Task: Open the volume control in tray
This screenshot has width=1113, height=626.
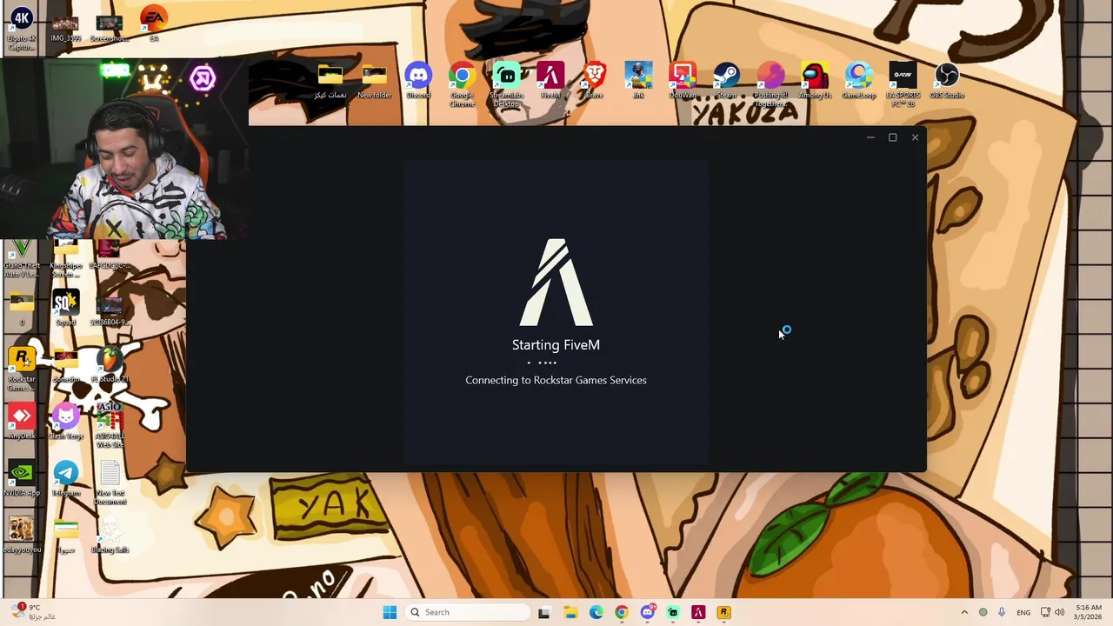Action: [1059, 612]
